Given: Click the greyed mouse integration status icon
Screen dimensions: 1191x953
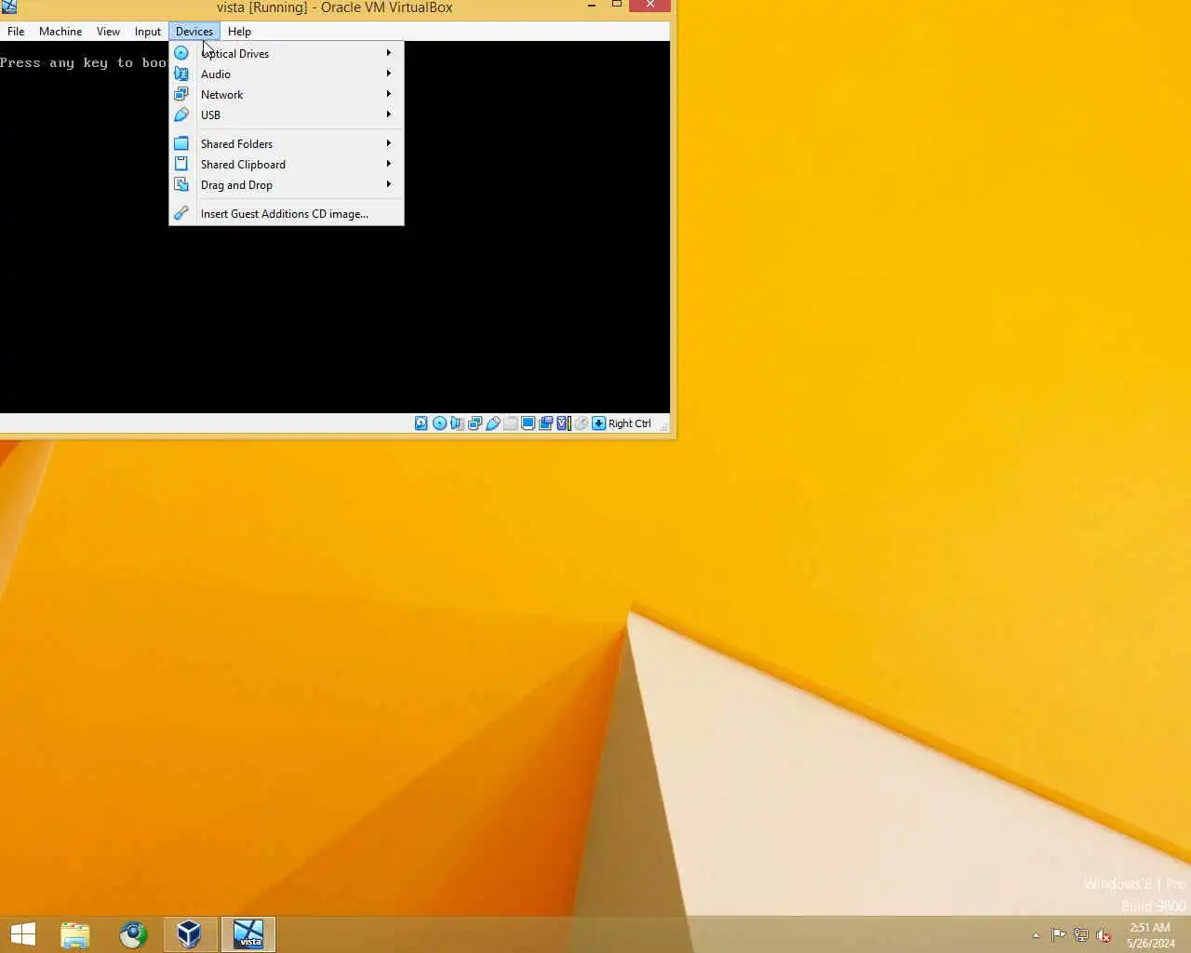Looking at the screenshot, I should click(581, 423).
